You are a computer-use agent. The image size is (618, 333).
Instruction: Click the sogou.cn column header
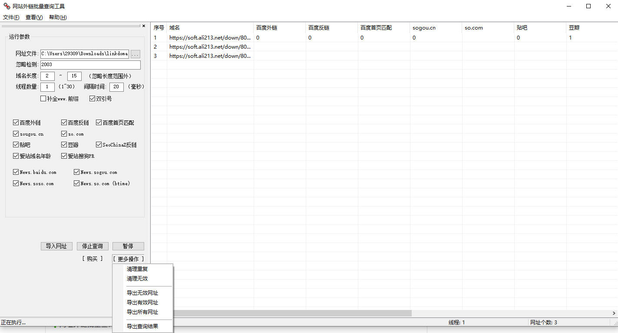pyautogui.click(x=436, y=27)
